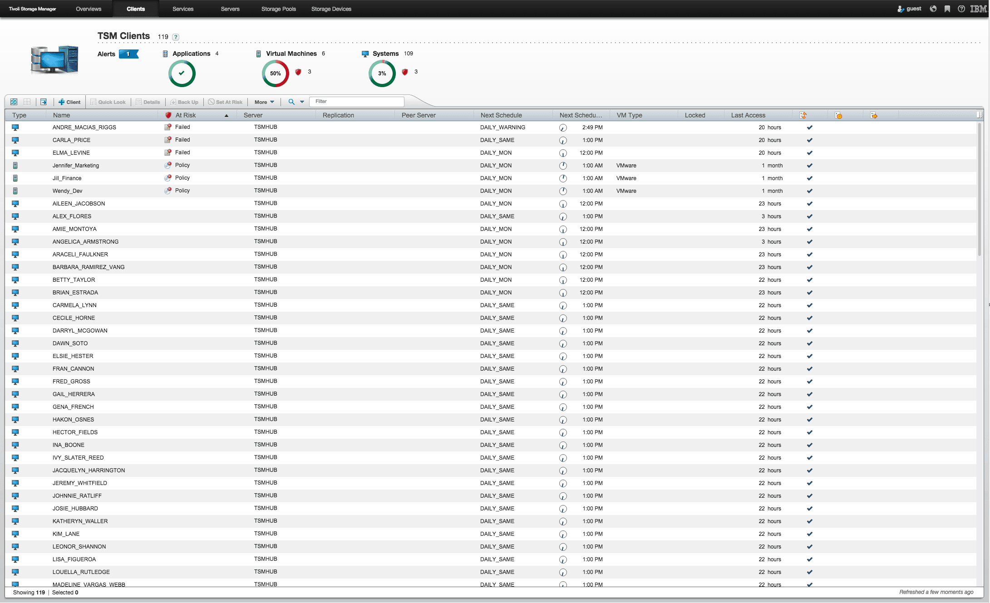Click the Alerts flag badge showing 1

[x=128, y=54]
